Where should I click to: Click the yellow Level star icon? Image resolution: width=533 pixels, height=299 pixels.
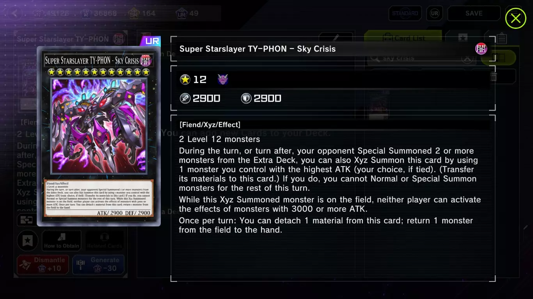(x=185, y=80)
